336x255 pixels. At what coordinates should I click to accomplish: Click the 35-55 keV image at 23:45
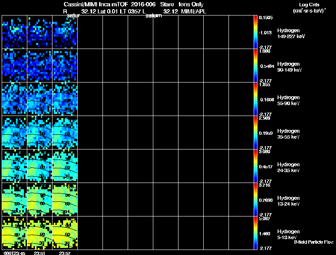[x=15, y=133]
